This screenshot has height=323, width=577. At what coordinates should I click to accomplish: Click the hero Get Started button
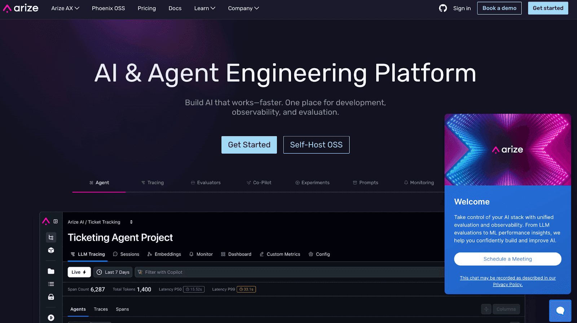coord(249,145)
